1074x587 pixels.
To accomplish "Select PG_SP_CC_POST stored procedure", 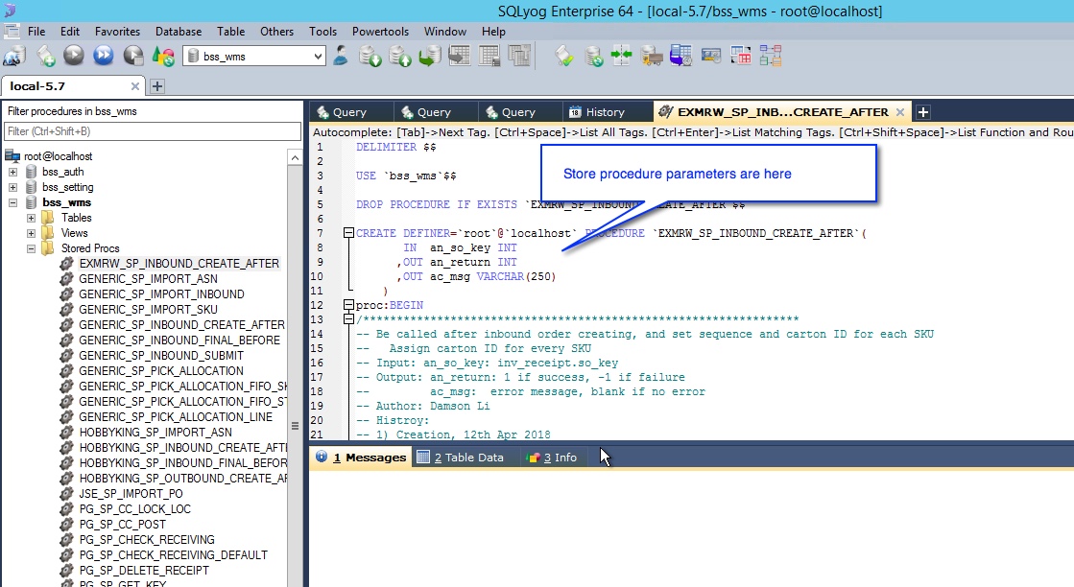I will tap(122, 525).
